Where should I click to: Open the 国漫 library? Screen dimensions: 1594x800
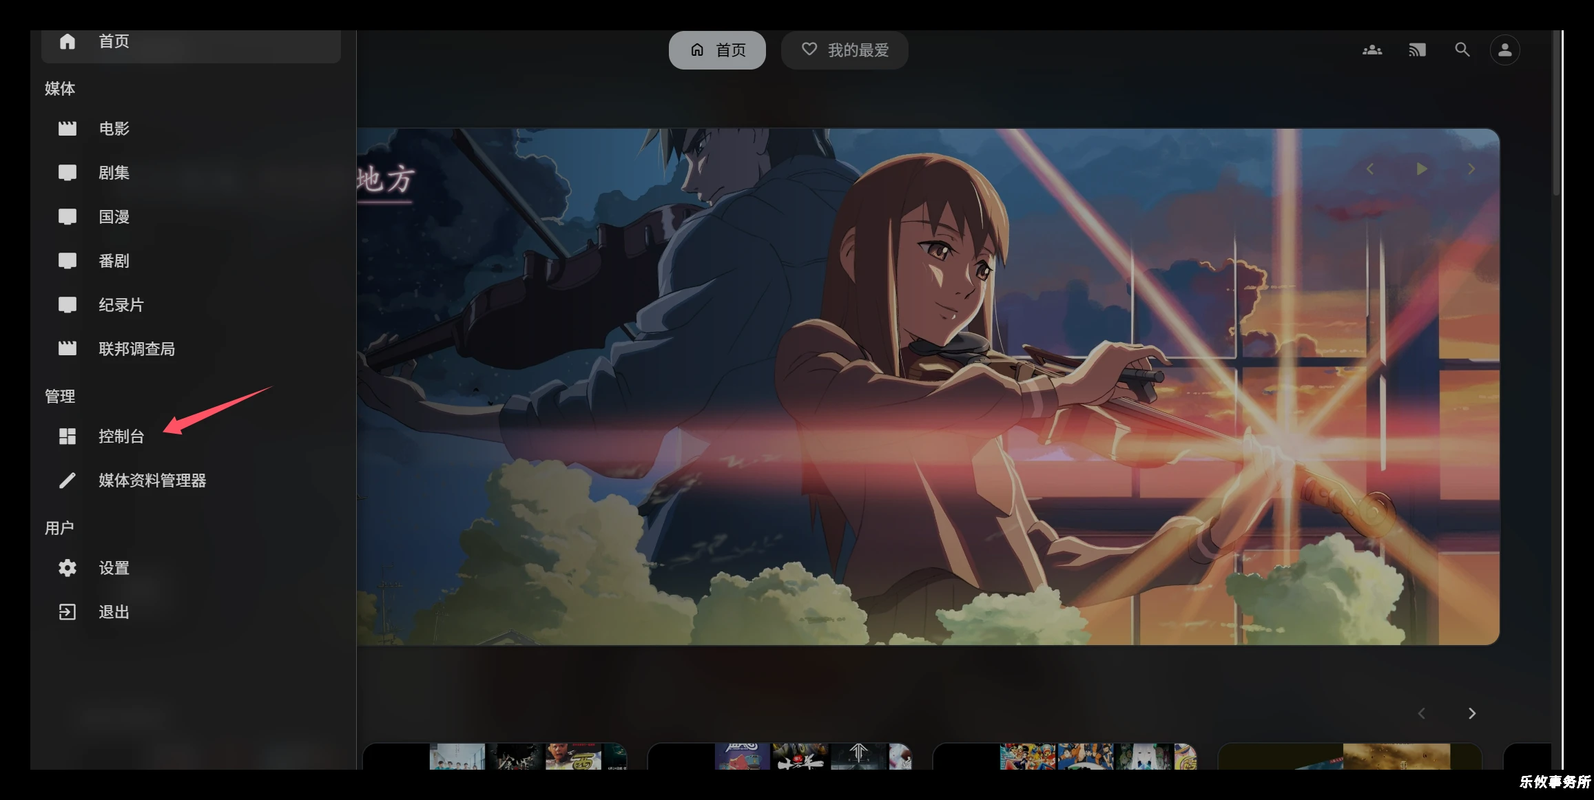tap(191, 217)
